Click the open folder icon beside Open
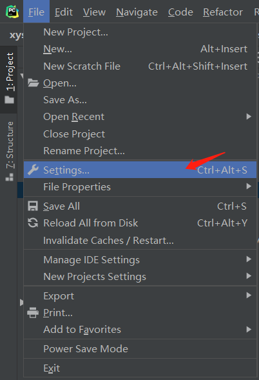 pyautogui.click(x=33, y=83)
